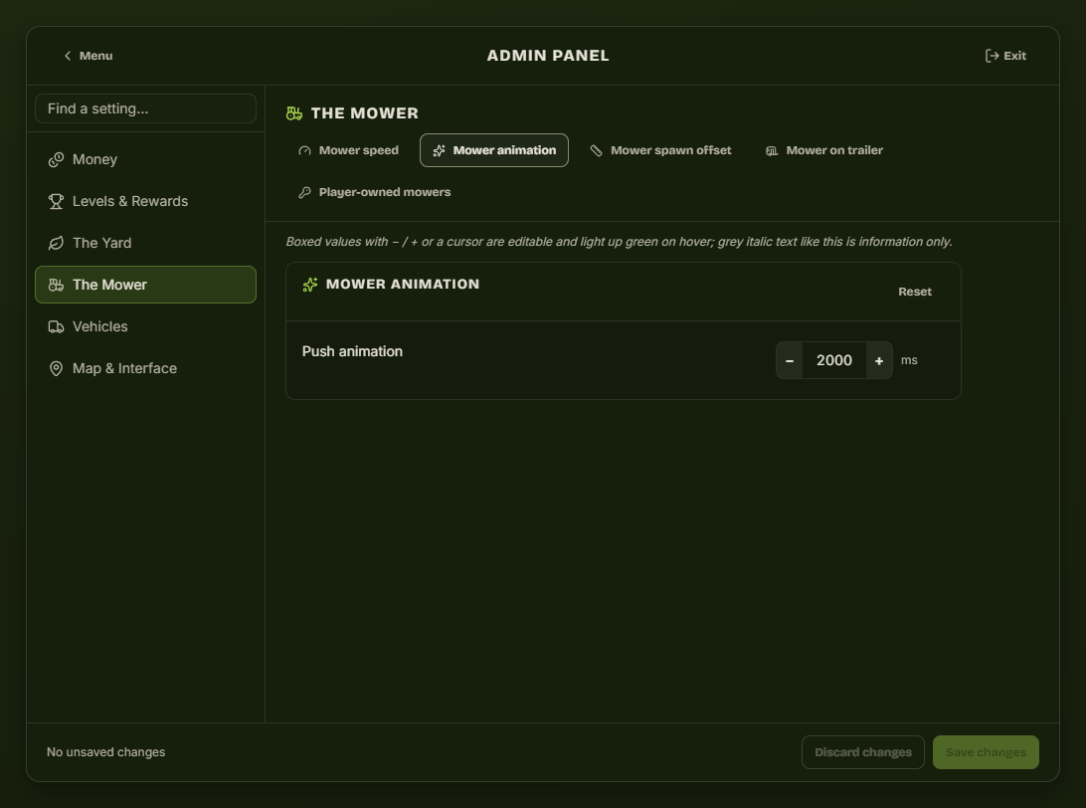Click the Save changes button
Viewport: 1086px width, 808px height.
pos(986,752)
